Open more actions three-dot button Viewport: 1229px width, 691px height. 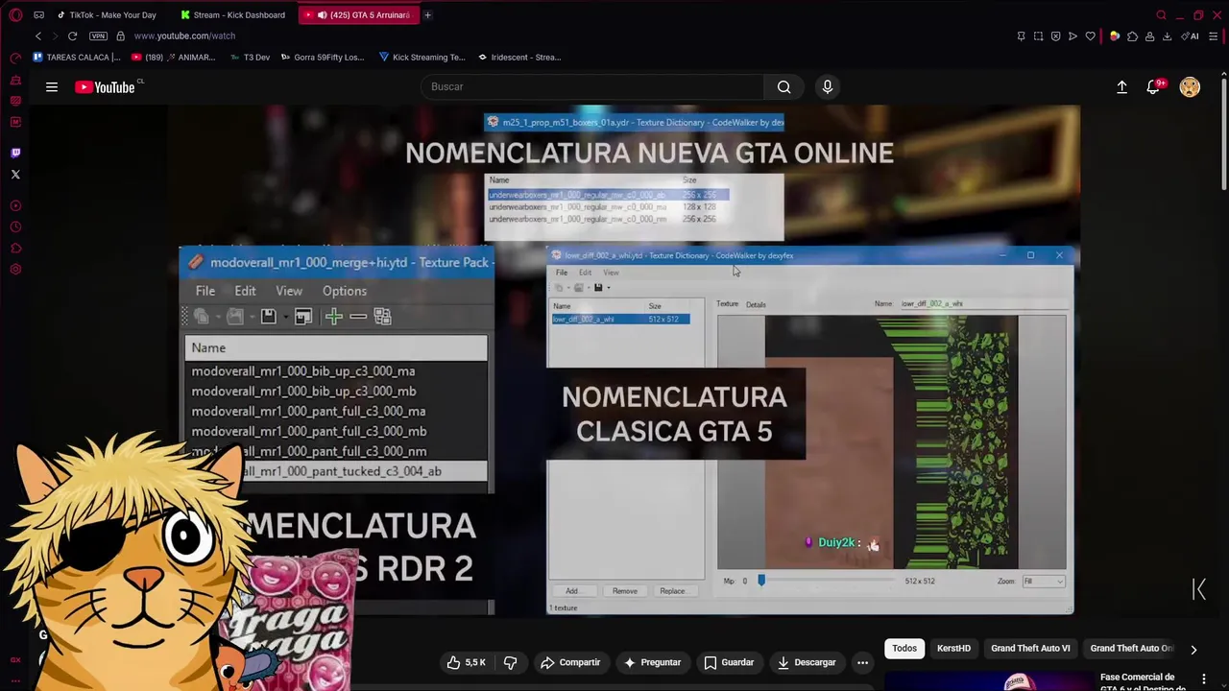click(x=862, y=662)
